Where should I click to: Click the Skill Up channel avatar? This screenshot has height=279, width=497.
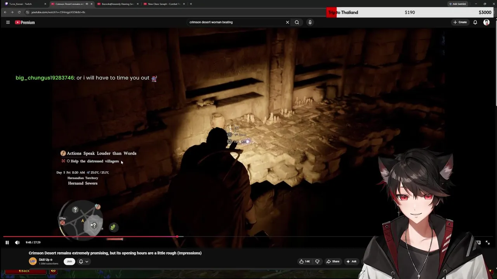[x=33, y=262]
